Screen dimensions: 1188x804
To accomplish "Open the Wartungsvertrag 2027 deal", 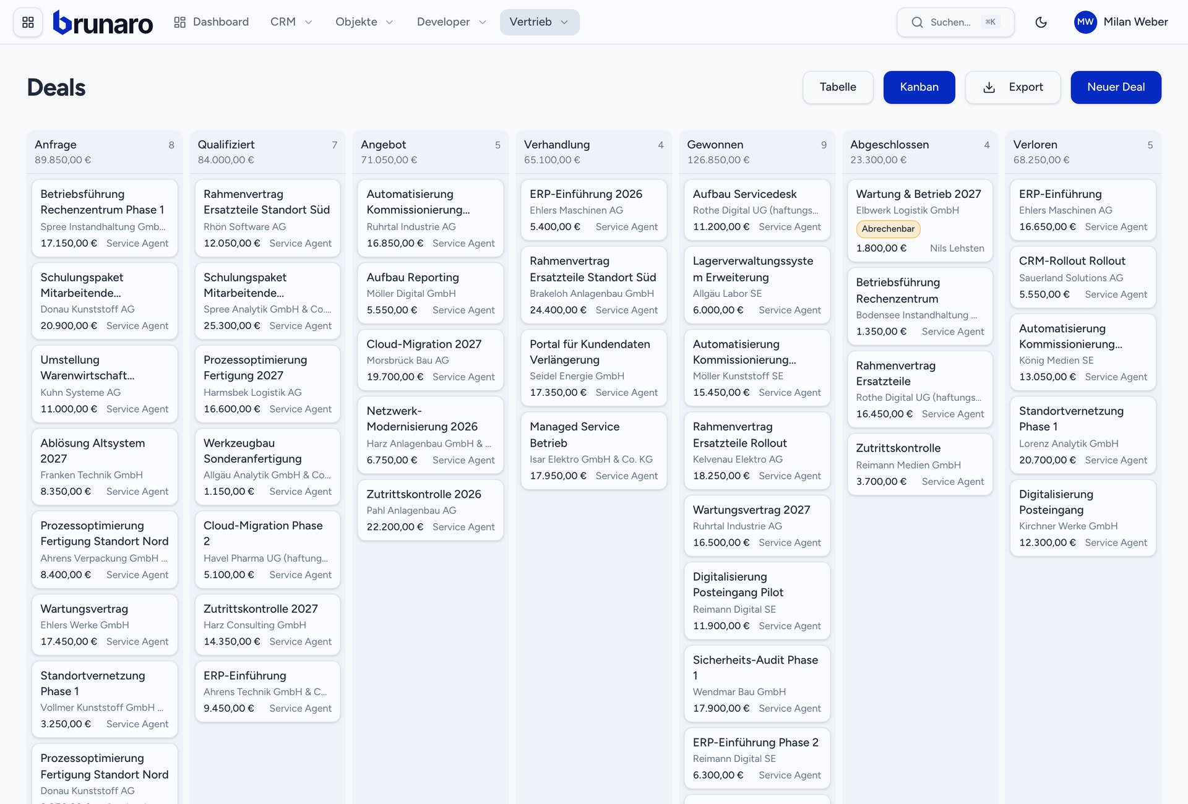I will pyautogui.click(x=757, y=526).
